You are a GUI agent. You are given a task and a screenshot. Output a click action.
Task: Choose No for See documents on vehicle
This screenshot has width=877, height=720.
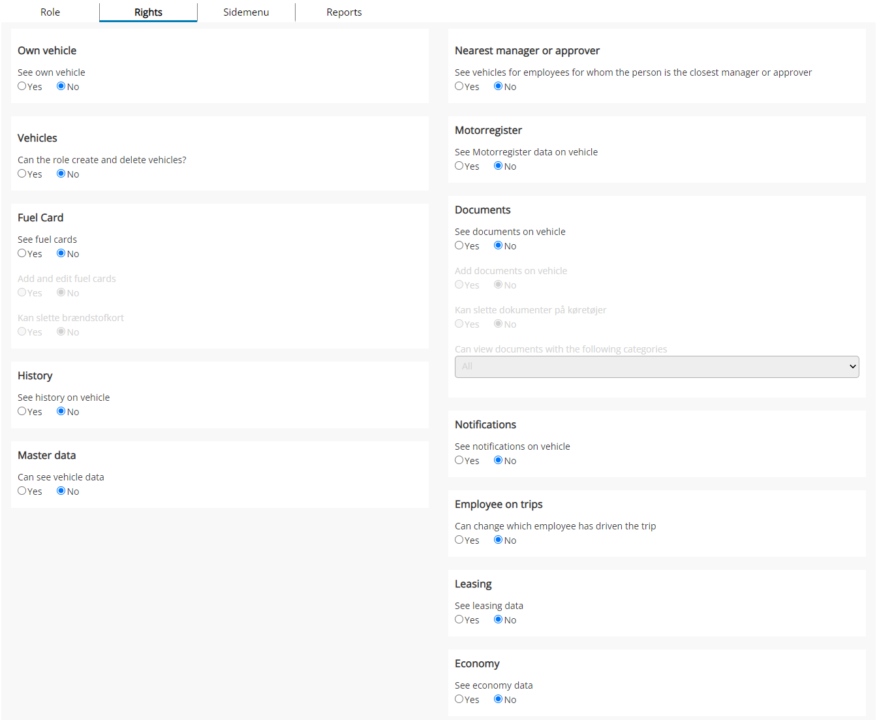[x=499, y=245]
